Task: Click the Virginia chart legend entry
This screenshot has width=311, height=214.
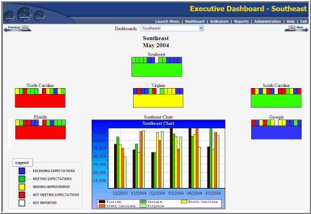Action: pos(152,206)
